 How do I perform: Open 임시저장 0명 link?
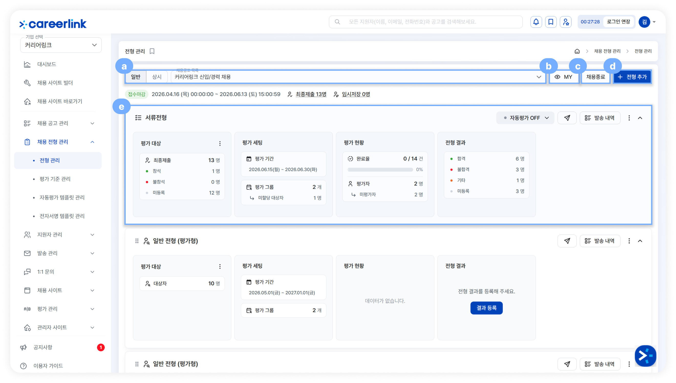pos(356,94)
